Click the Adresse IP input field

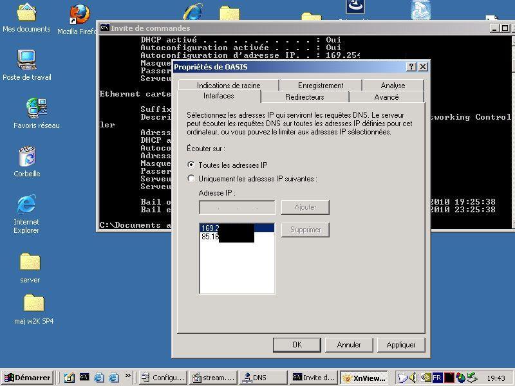237,207
